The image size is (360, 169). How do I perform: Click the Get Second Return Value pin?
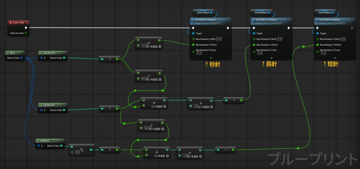click(64, 58)
